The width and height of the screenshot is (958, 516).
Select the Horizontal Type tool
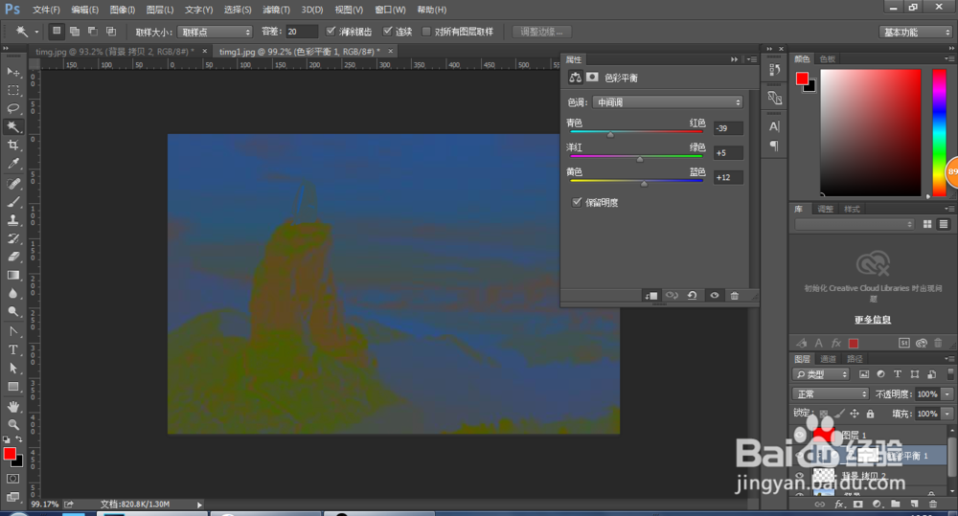(x=12, y=349)
